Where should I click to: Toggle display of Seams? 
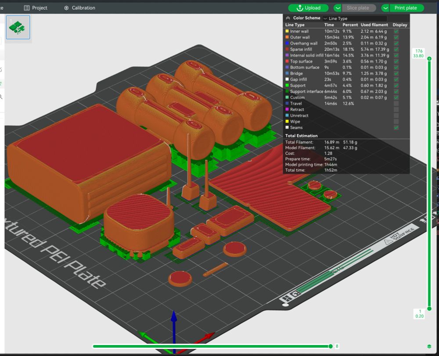click(396, 128)
